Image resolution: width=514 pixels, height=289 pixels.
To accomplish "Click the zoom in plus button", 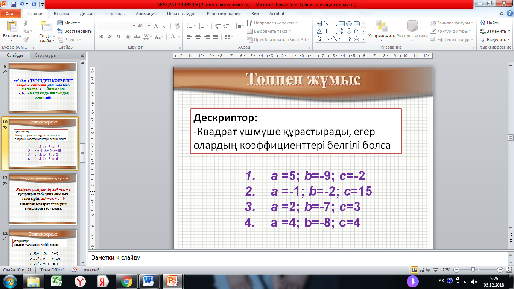I will click(x=500, y=270).
